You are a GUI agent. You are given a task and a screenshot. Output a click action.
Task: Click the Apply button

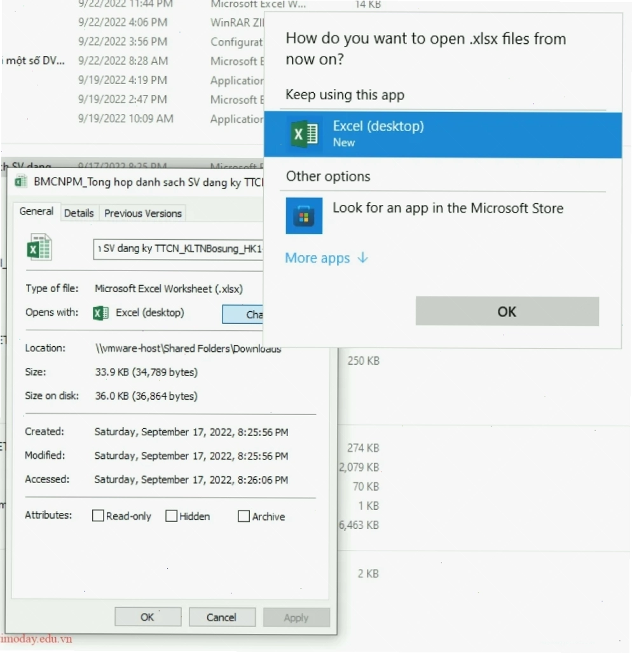point(296,617)
